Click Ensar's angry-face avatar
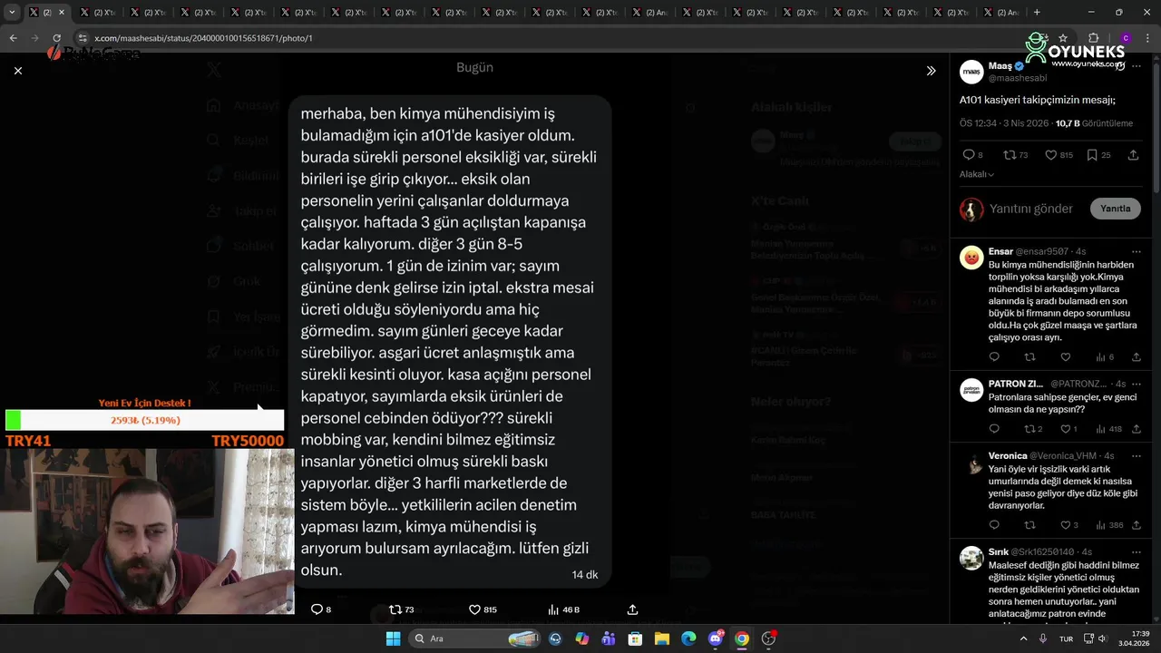Screen dimensions: 1161x653 tap(971, 257)
